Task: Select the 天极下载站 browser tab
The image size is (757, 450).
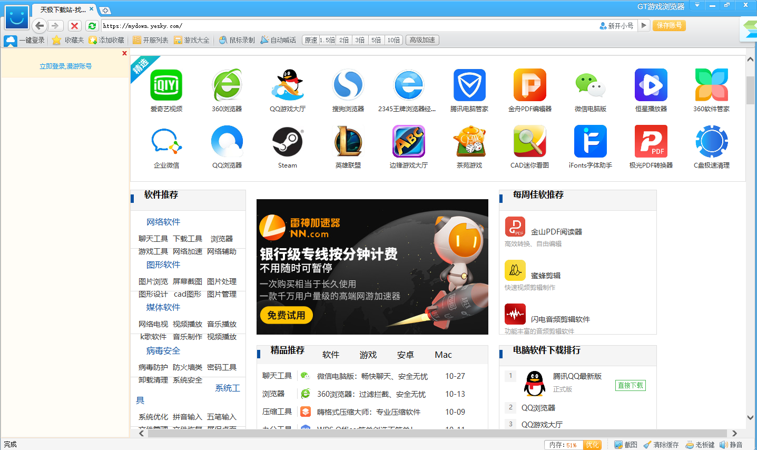Action: (x=64, y=9)
